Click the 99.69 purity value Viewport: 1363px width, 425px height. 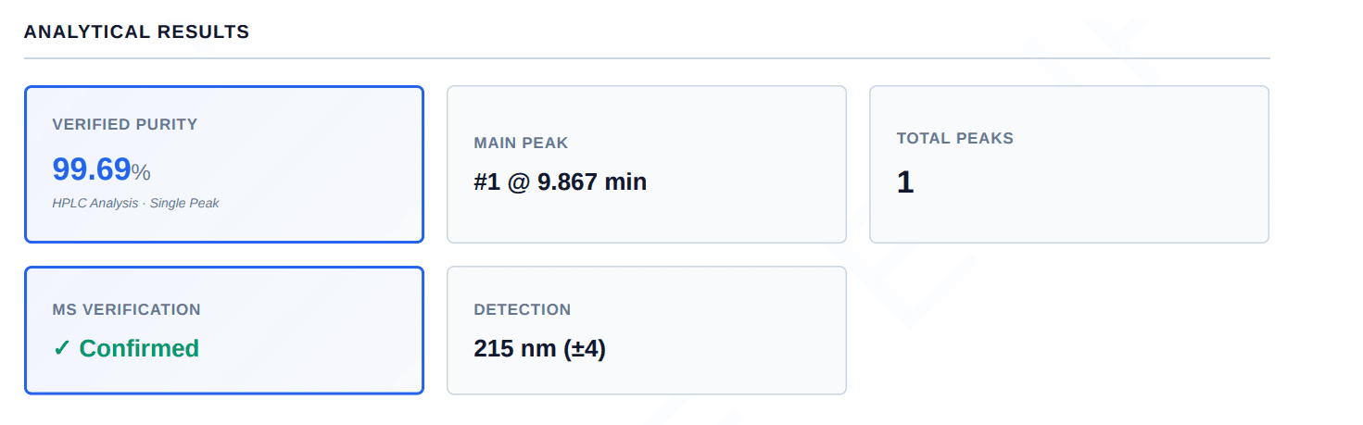tap(91, 169)
